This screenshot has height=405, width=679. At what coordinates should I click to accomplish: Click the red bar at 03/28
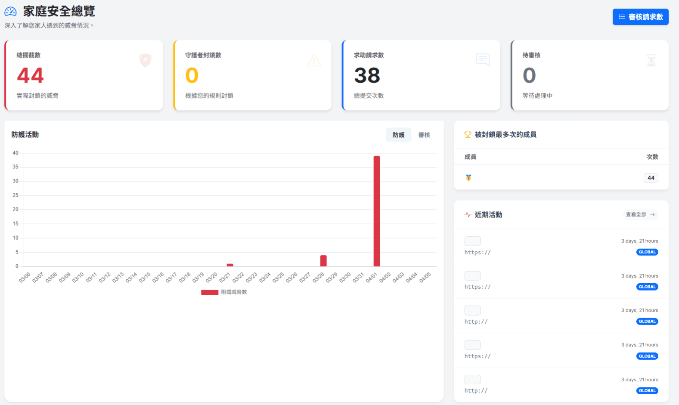pos(323,260)
